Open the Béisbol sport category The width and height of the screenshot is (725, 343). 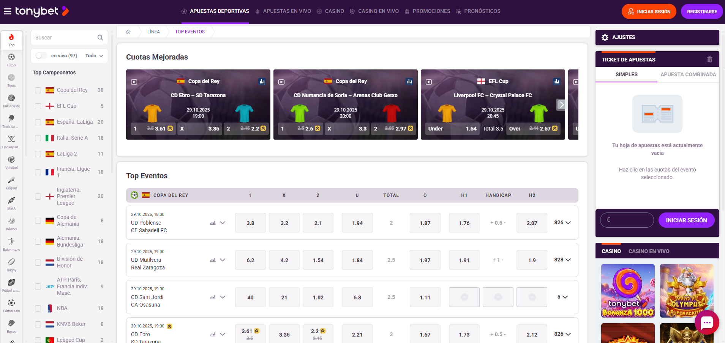click(11, 224)
